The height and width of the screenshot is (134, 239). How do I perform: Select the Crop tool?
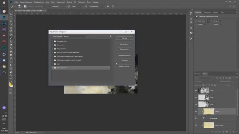(11, 28)
